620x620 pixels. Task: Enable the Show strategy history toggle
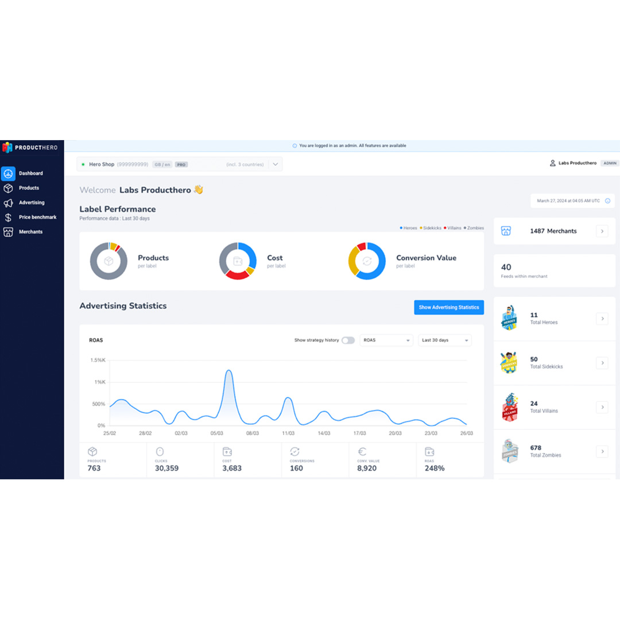tap(348, 340)
